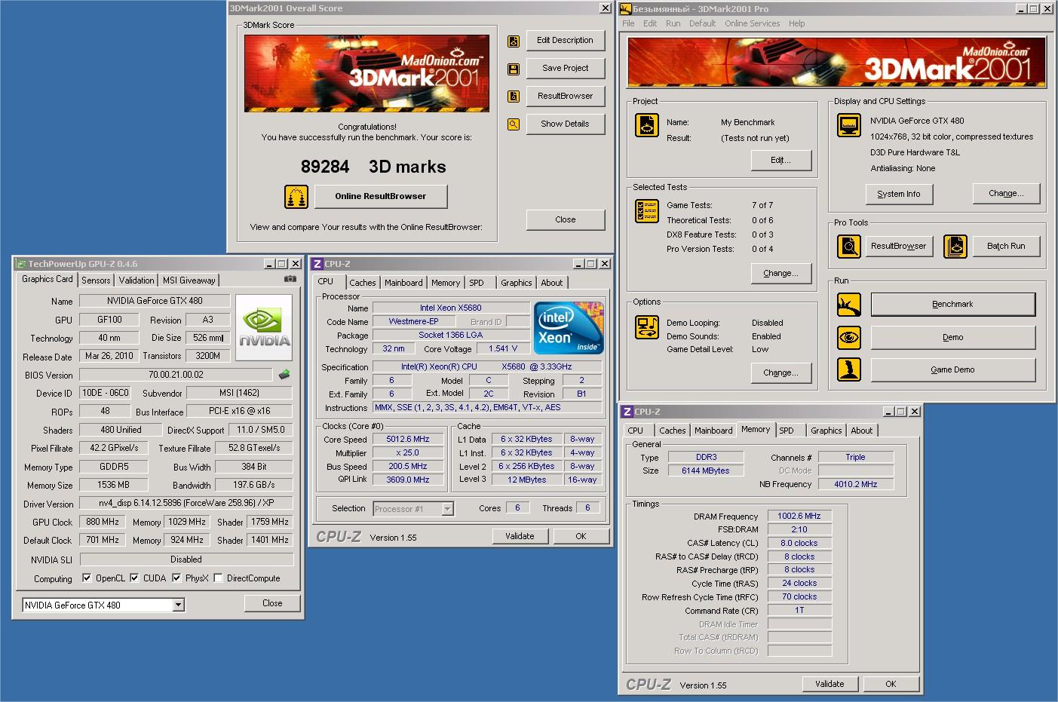The width and height of the screenshot is (1058, 702).
Task: Open the Help menu in 3DMark2001 Pro
Action: click(x=797, y=23)
